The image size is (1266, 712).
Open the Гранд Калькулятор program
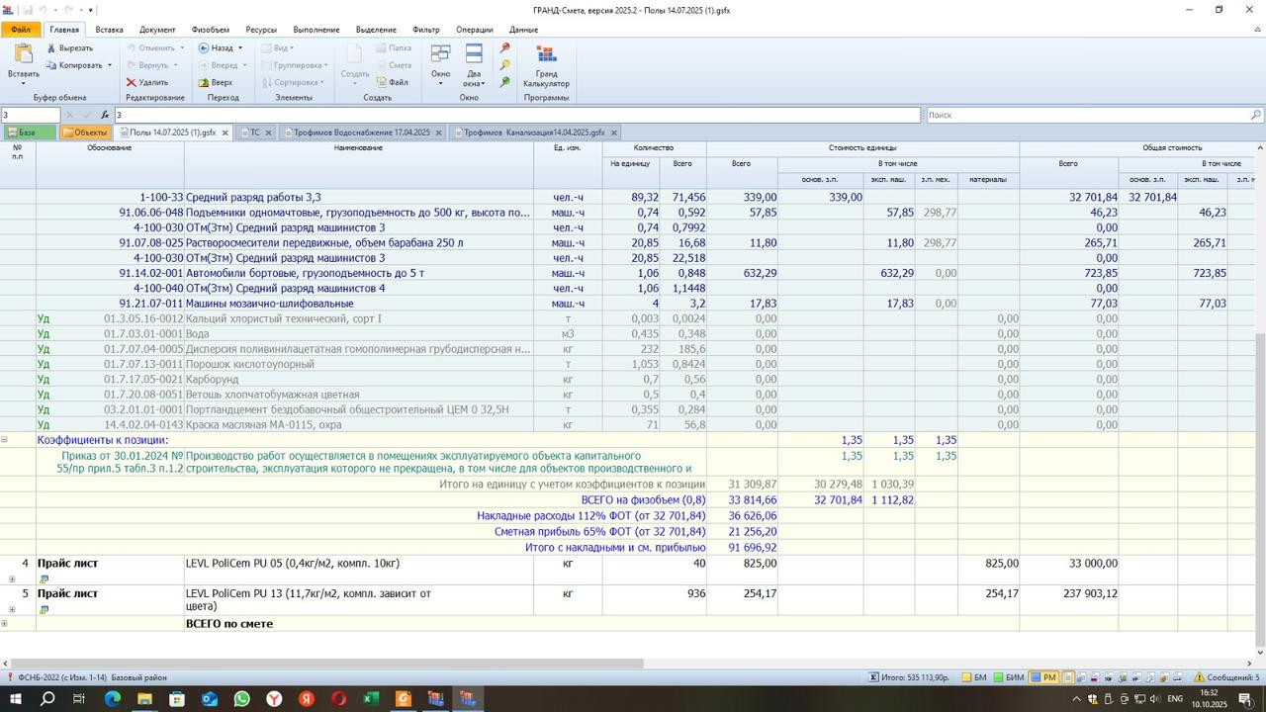pyautogui.click(x=546, y=65)
